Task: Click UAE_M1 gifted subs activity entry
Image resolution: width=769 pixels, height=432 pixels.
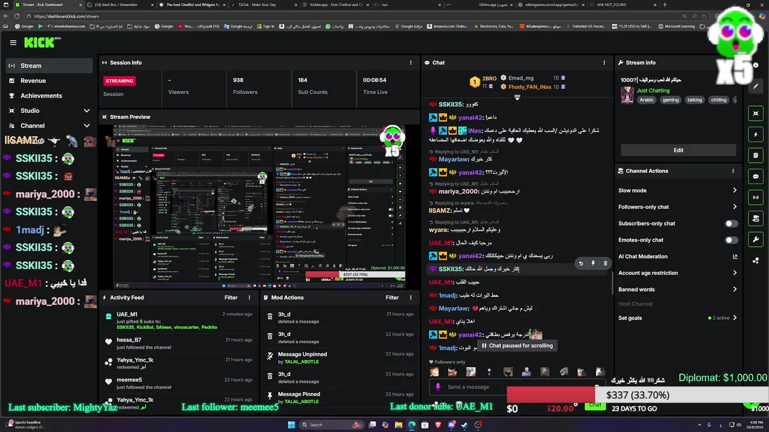Action: point(178,320)
